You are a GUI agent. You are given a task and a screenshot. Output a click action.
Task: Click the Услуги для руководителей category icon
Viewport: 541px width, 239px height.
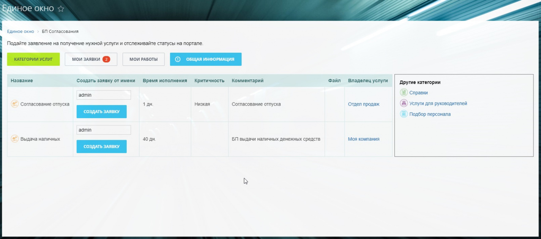tap(404, 103)
